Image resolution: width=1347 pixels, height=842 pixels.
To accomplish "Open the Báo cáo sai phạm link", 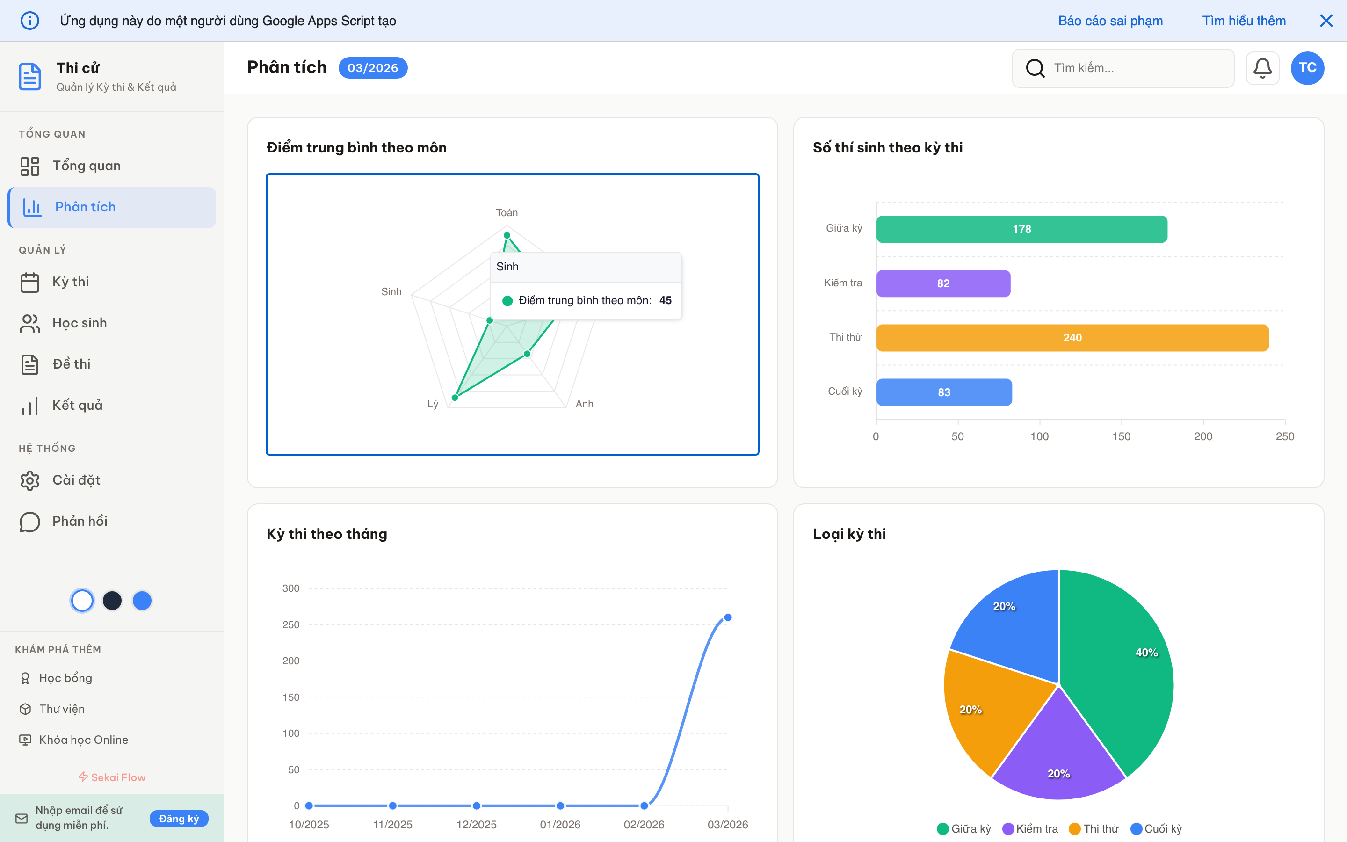I will tap(1110, 21).
